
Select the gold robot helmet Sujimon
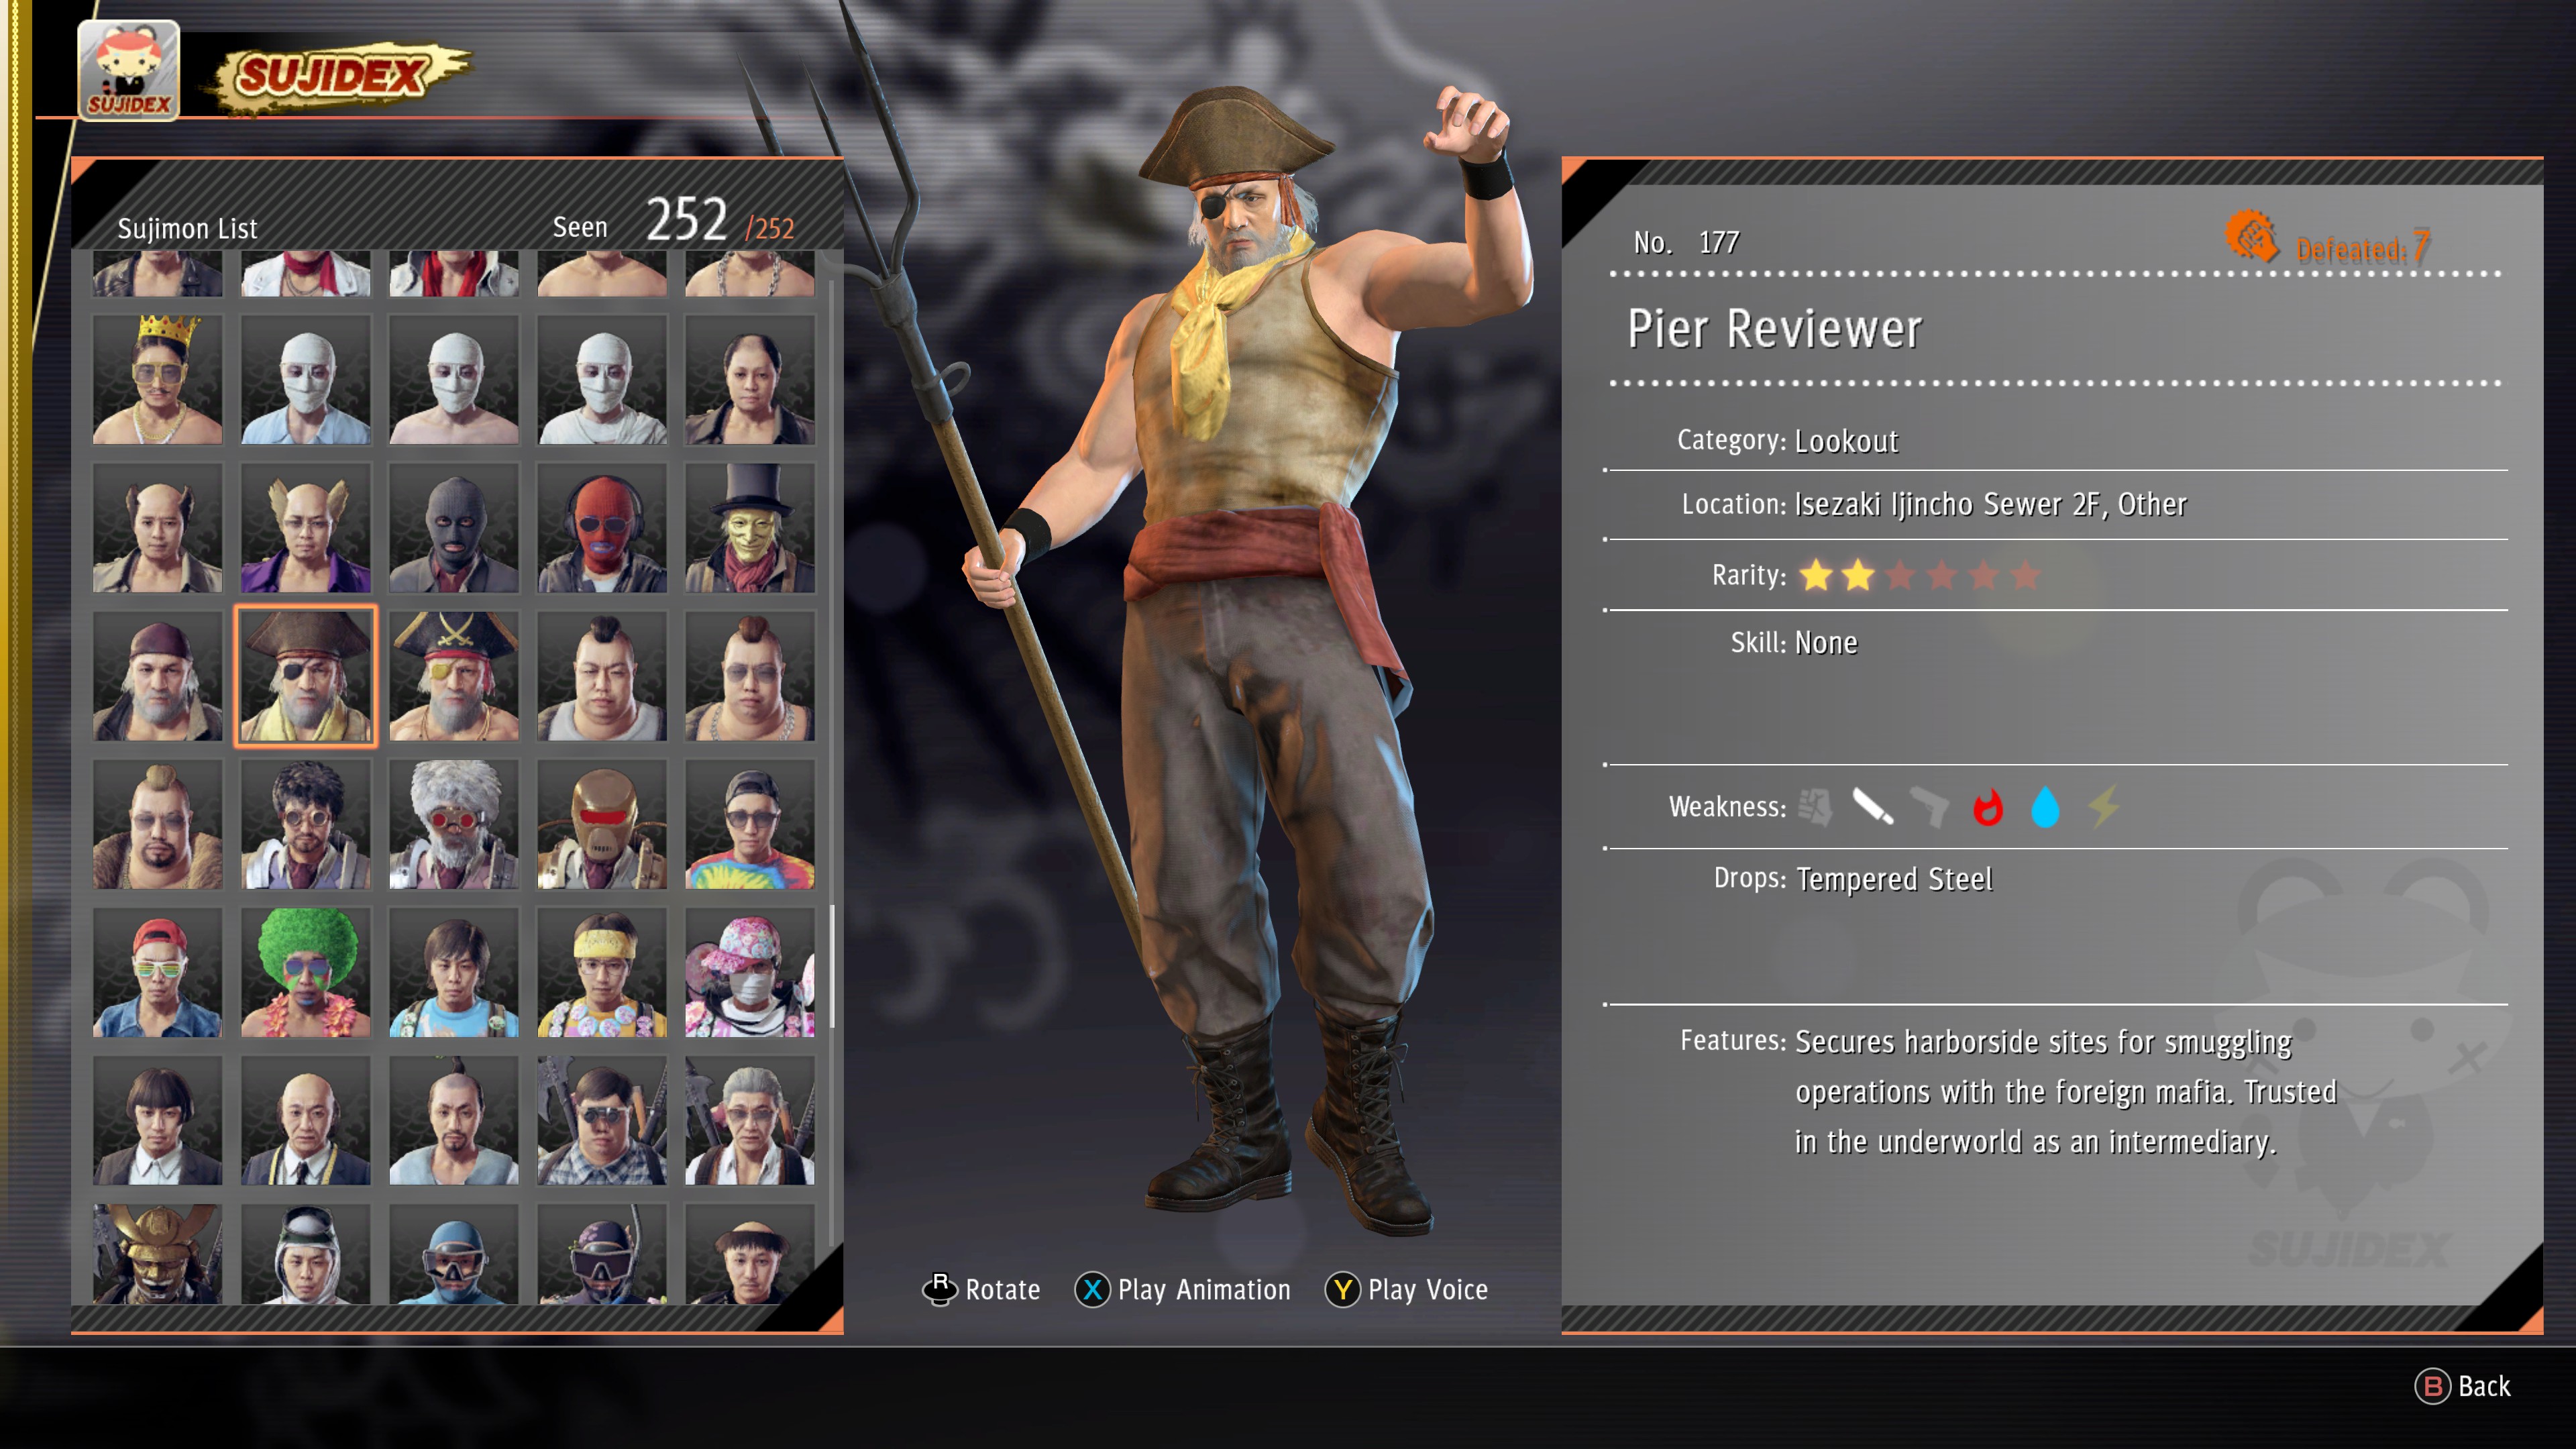coord(601,824)
